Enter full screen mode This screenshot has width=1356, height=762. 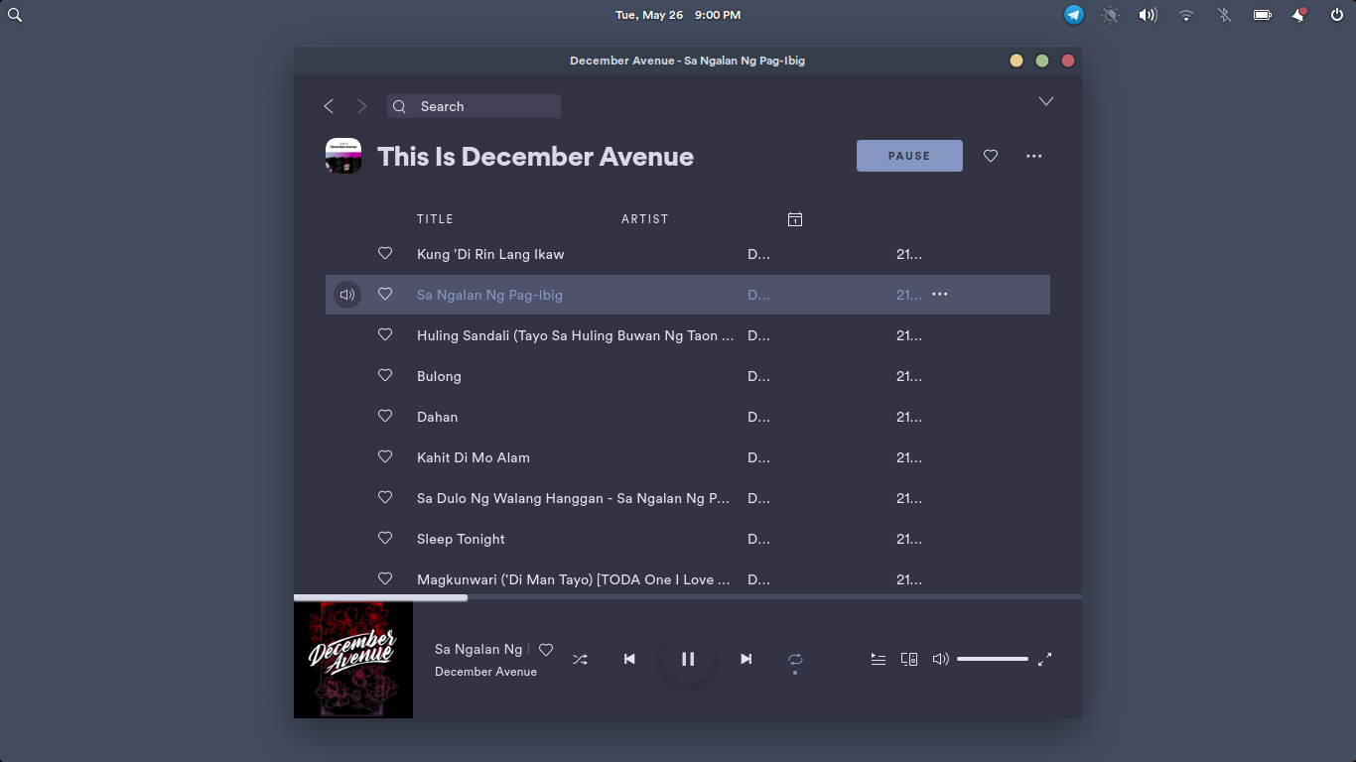tap(1044, 659)
